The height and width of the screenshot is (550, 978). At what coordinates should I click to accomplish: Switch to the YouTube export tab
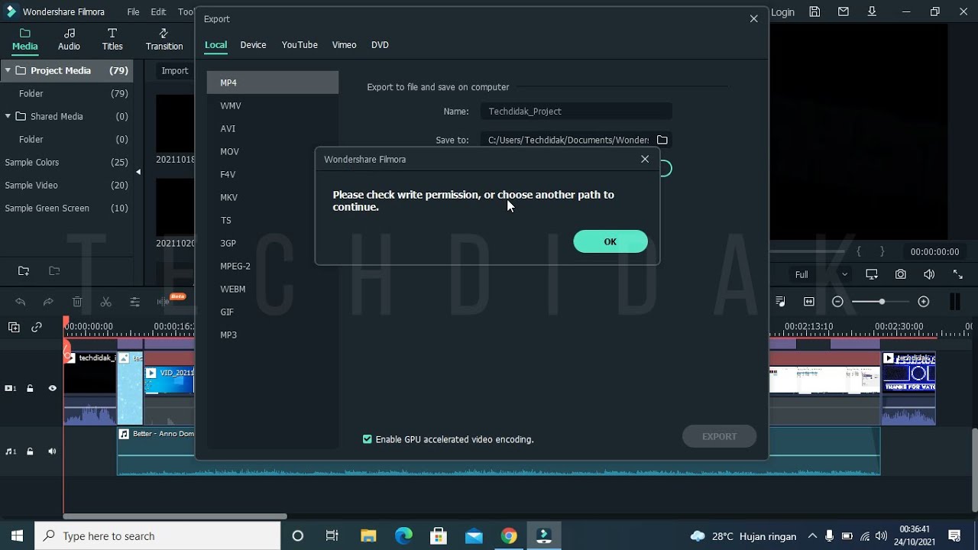[x=300, y=45]
